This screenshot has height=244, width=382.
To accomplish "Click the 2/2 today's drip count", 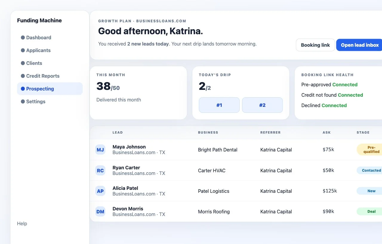I will (205, 86).
